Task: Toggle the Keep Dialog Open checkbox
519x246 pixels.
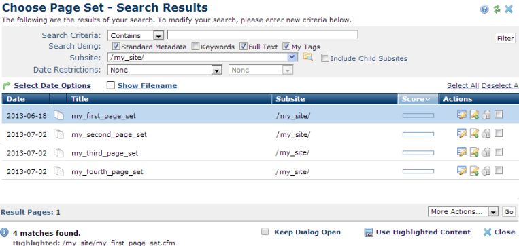Action: [x=265, y=232]
